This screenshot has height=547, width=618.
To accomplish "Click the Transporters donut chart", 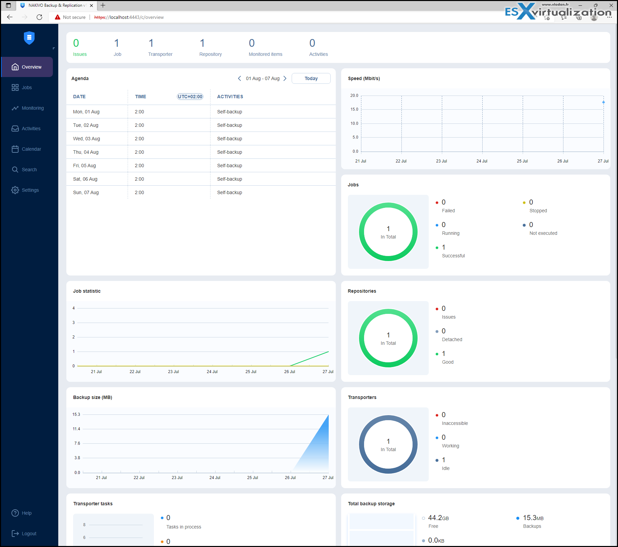I will pos(388,444).
